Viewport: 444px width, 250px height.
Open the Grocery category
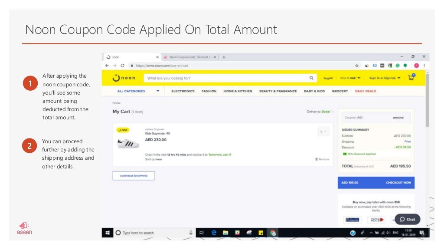tap(340, 91)
